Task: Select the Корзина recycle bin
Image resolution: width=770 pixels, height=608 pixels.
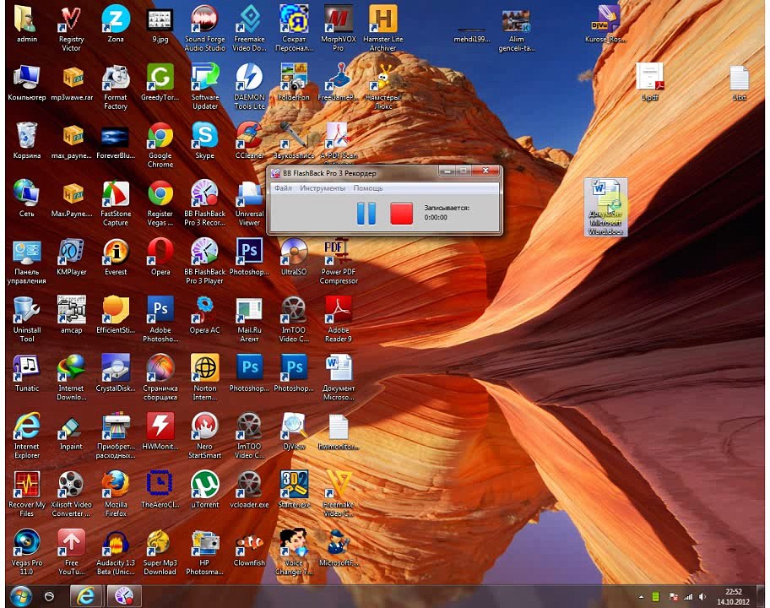Action: [26, 141]
